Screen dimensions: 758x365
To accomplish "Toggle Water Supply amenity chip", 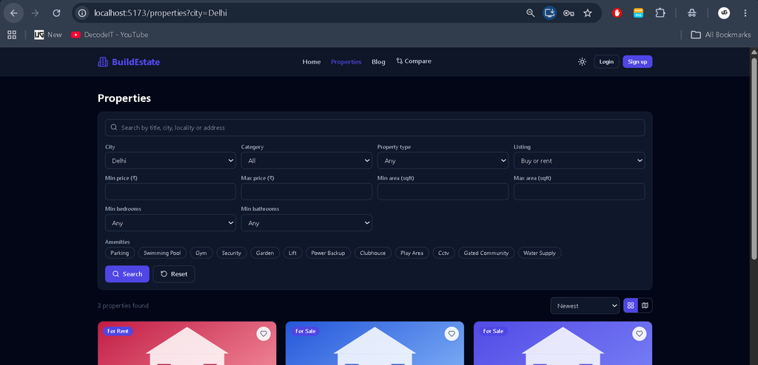I will point(540,253).
